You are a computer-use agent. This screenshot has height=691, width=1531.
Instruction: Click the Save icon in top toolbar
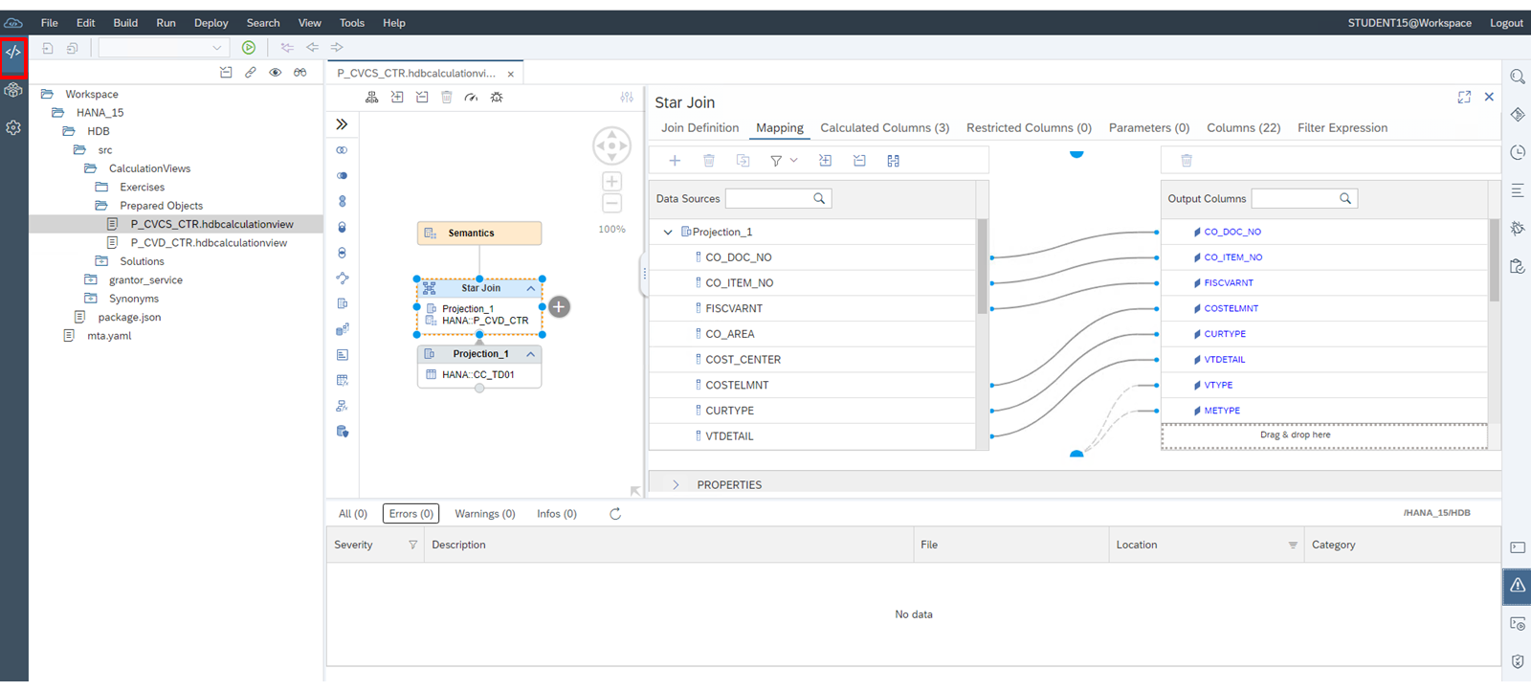(48, 48)
